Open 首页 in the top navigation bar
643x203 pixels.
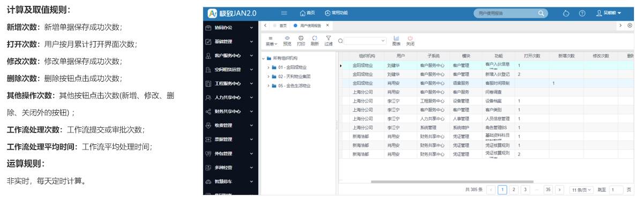click(x=308, y=13)
